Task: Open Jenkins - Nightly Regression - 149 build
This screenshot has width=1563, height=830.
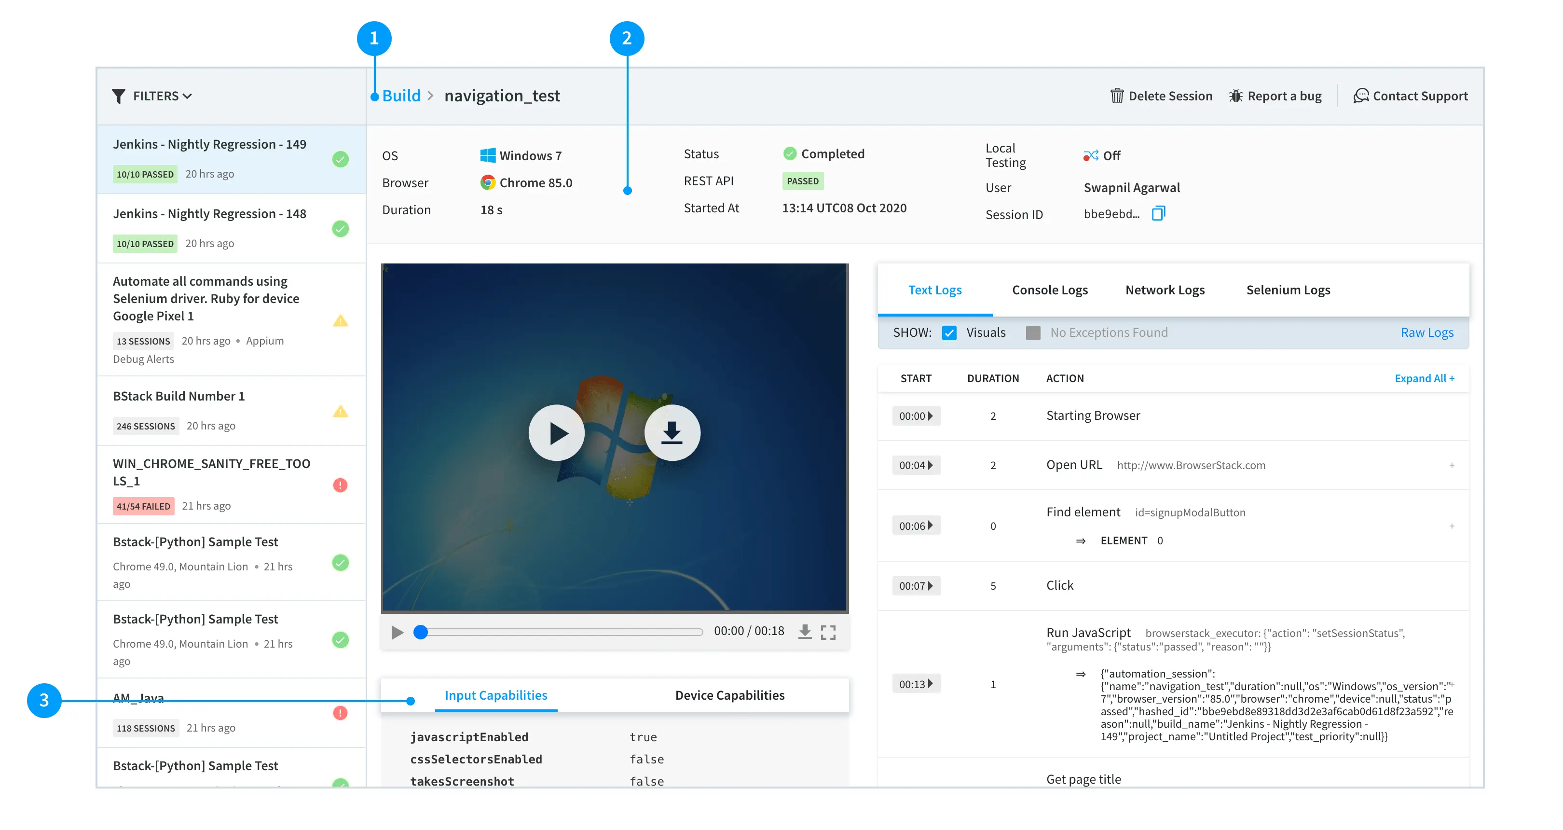Action: pos(232,160)
